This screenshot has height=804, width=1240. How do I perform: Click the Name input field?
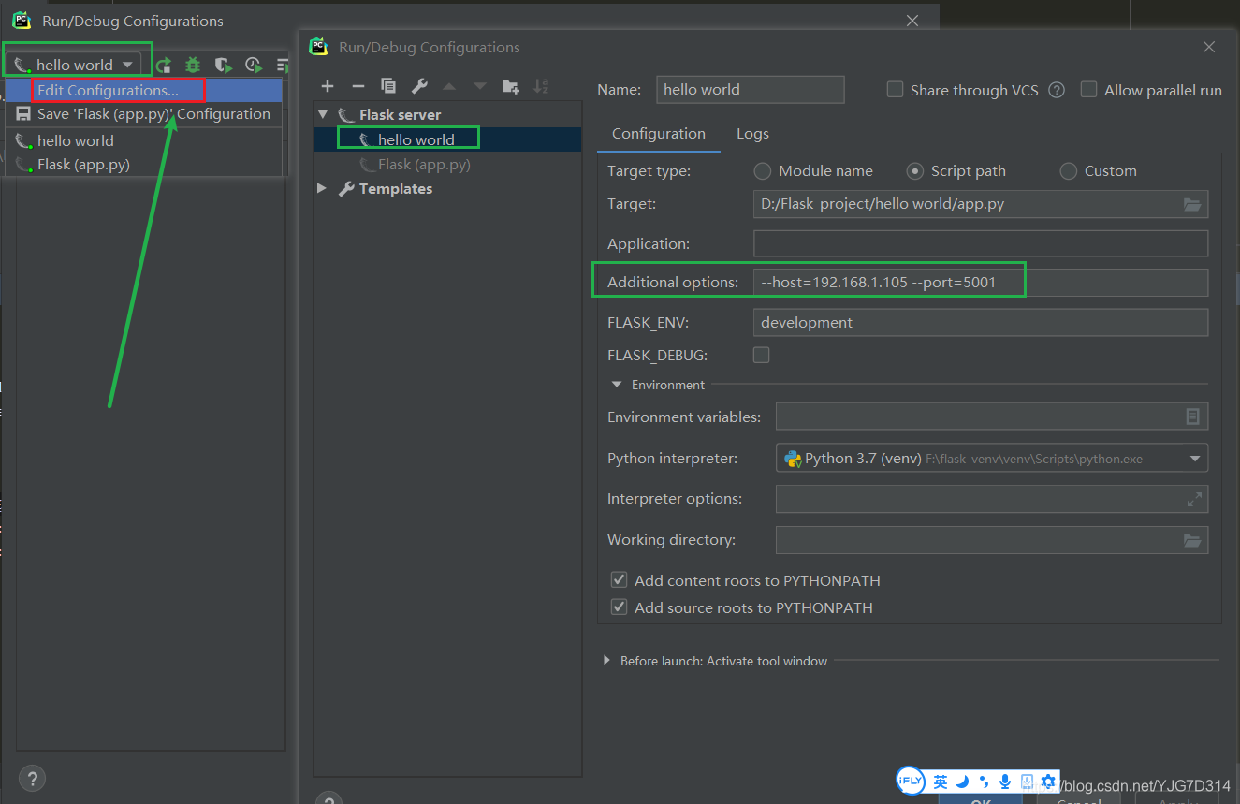click(751, 90)
